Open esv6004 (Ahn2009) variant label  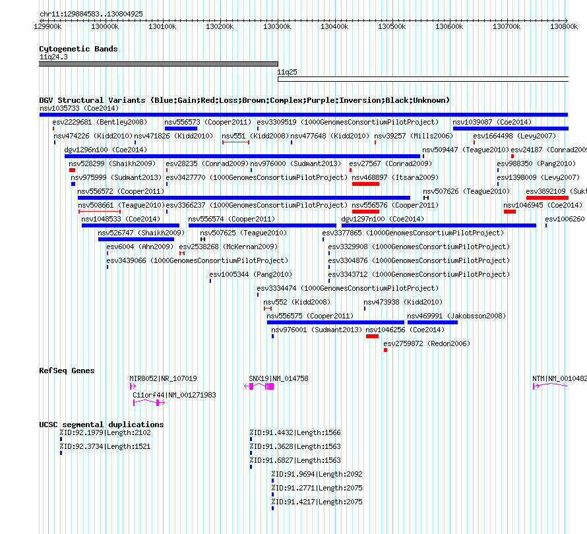click(140, 247)
